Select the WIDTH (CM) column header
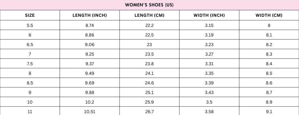 [269, 15]
